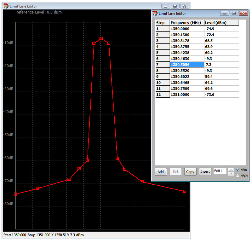Image resolution: width=252 pixels, height=242 pixels.
Task: Click the stepper down arrow
Action: 231,173
